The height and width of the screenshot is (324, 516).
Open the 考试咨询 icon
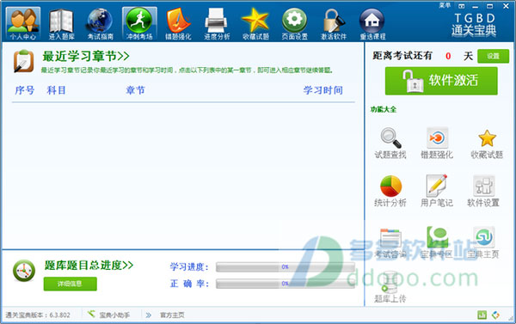point(390,243)
